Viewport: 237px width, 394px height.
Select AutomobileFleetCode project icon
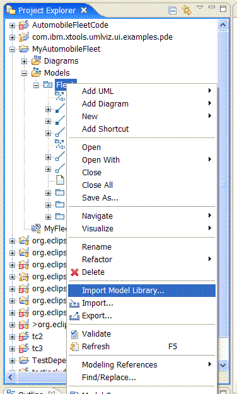pos(24,25)
